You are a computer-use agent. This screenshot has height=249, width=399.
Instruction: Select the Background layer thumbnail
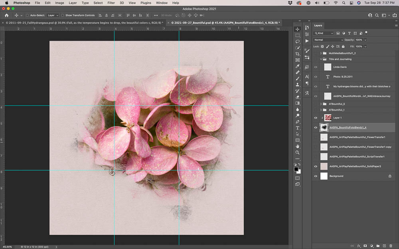tap(324, 176)
